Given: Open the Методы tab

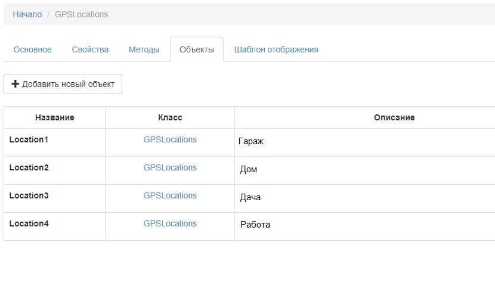Looking at the screenshot, I should point(144,49).
